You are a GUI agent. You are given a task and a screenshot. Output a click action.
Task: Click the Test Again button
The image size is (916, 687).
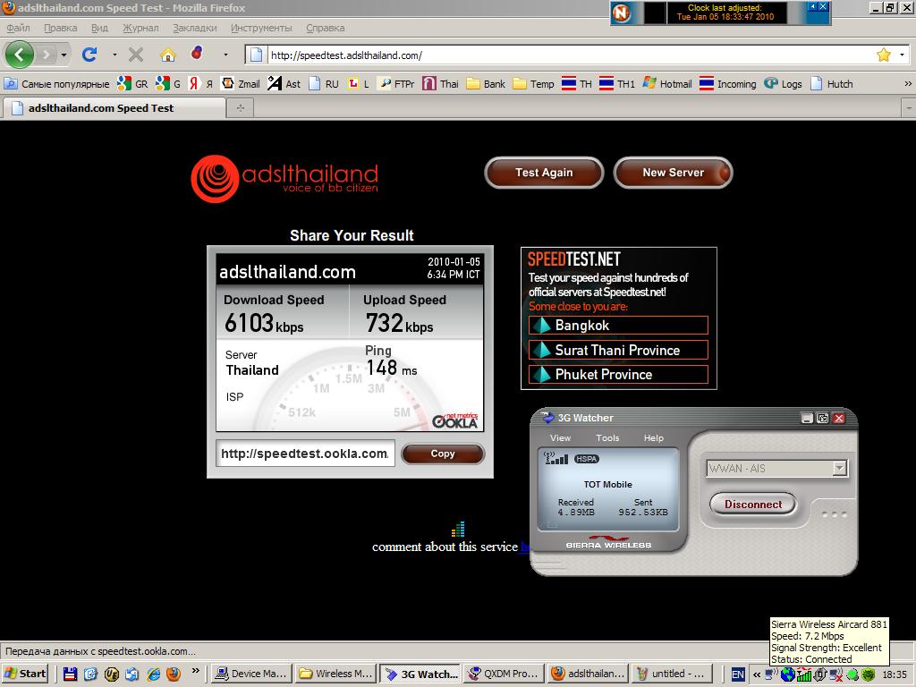click(544, 173)
